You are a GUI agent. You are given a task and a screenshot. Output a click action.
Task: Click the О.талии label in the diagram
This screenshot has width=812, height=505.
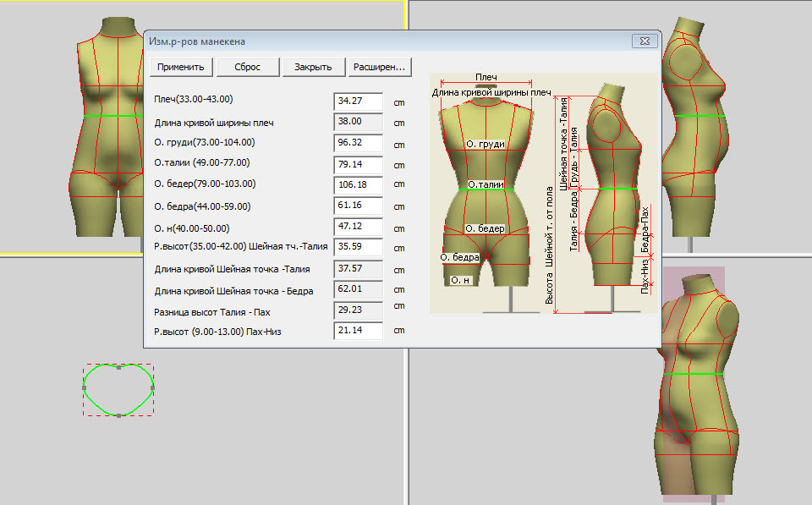pos(485,185)
